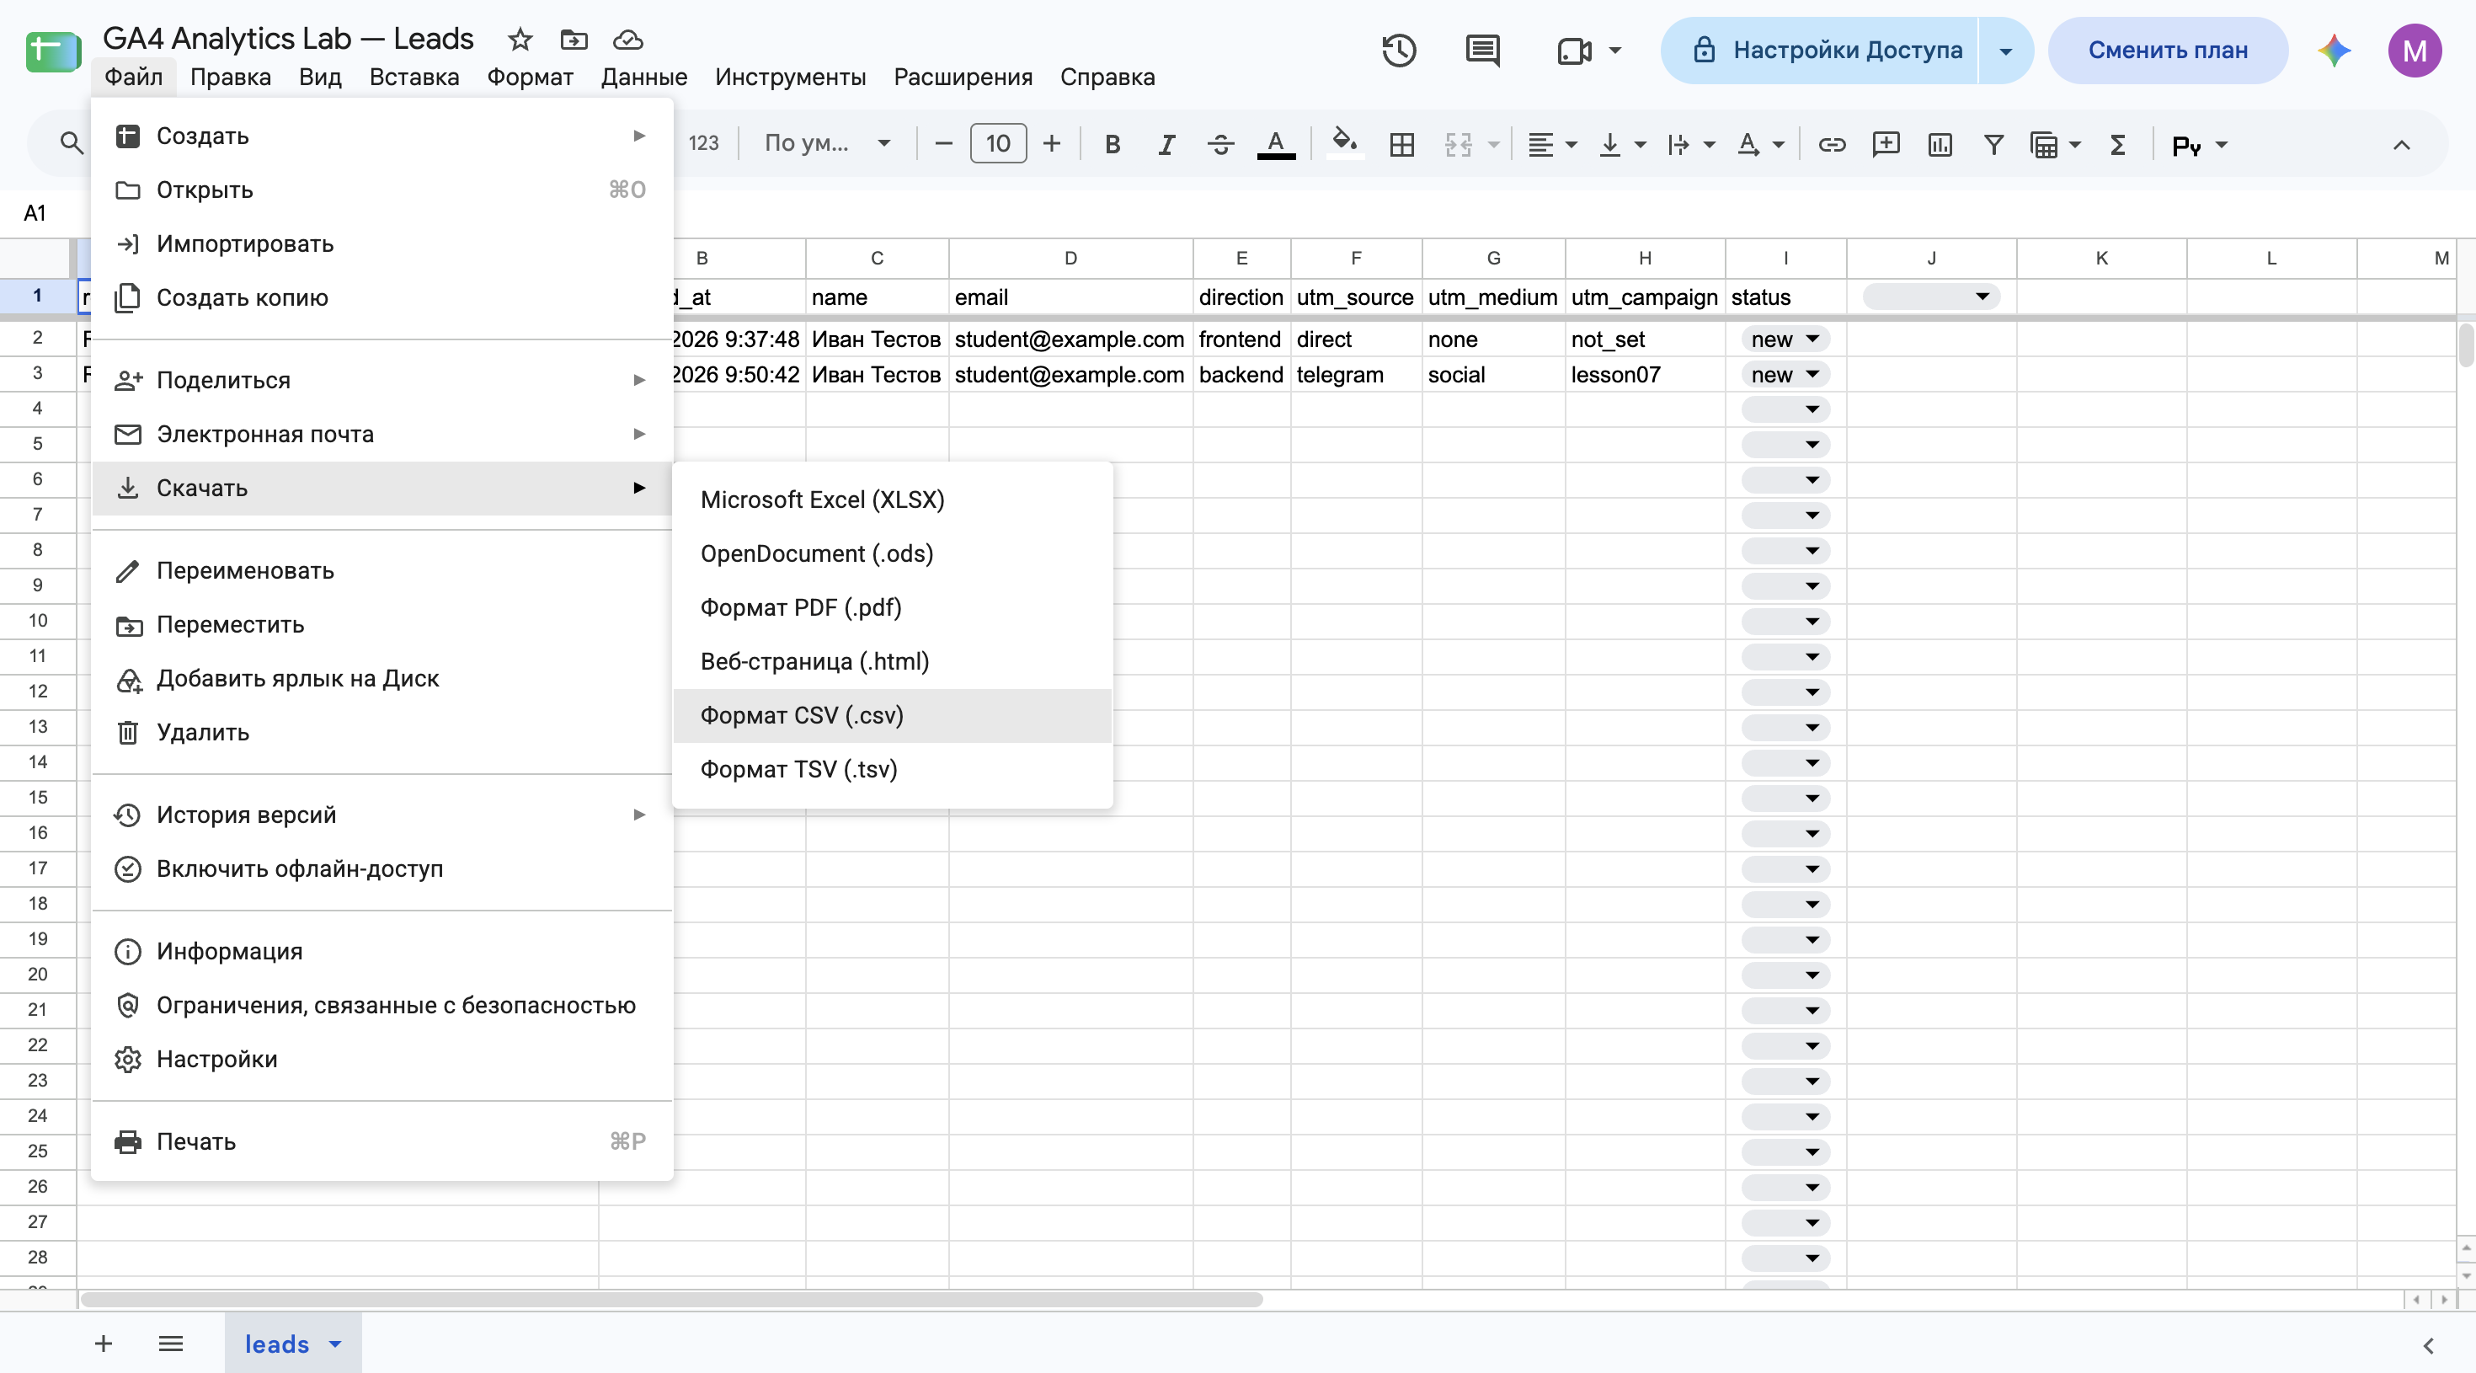Open the all sheets list icon
Screen dimensions: 2476x1373
click(x=170, y=1344)
